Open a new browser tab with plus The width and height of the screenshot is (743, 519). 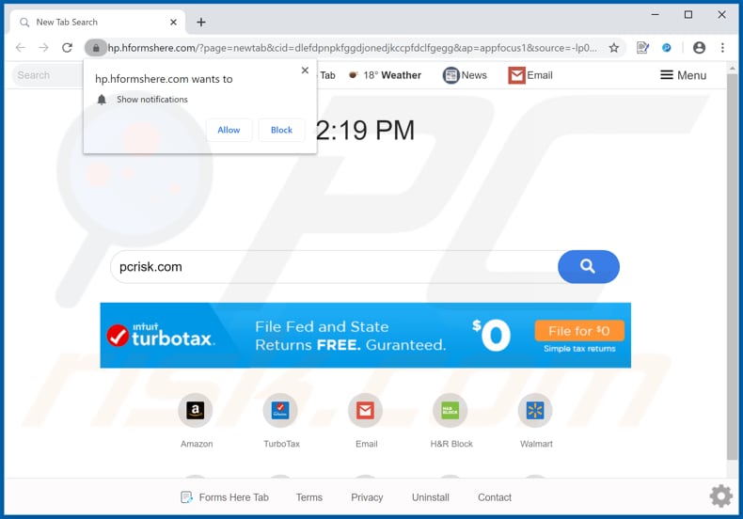click(201, 23)
